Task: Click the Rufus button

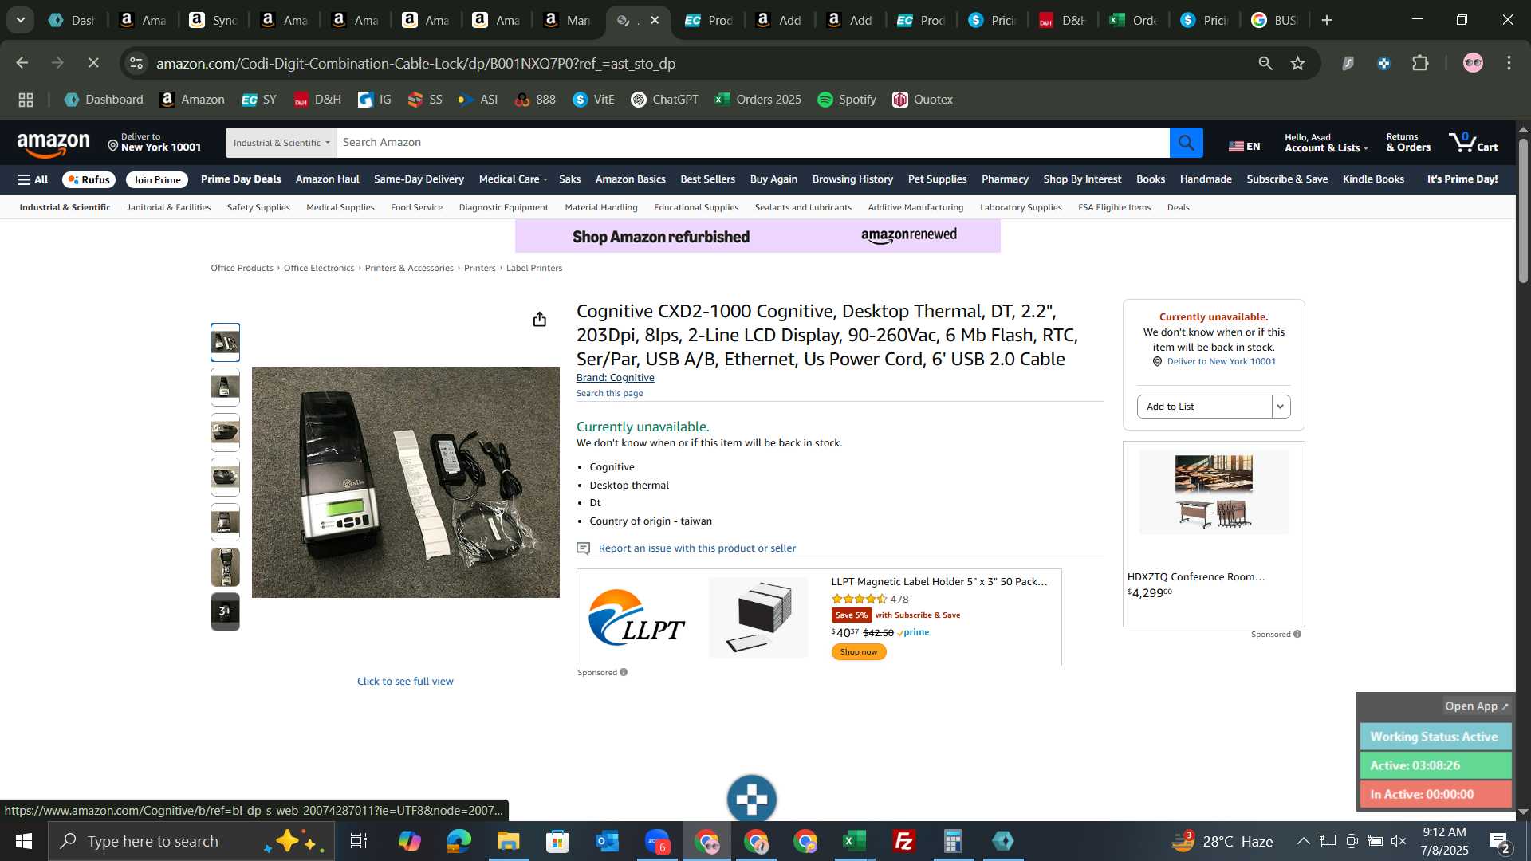Action: [x=89, y=179]
